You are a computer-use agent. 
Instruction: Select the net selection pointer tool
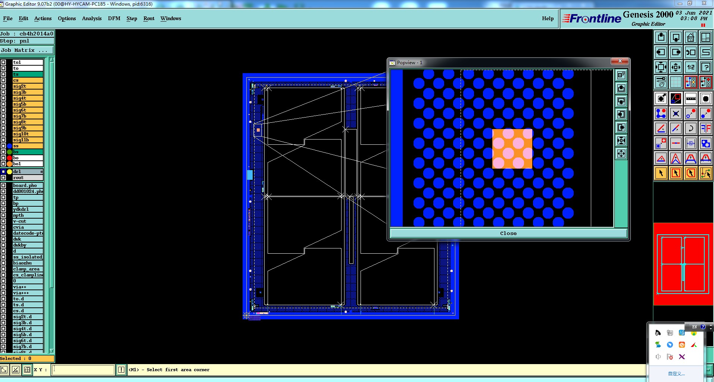pyautogui.click(x=706, y=173)
